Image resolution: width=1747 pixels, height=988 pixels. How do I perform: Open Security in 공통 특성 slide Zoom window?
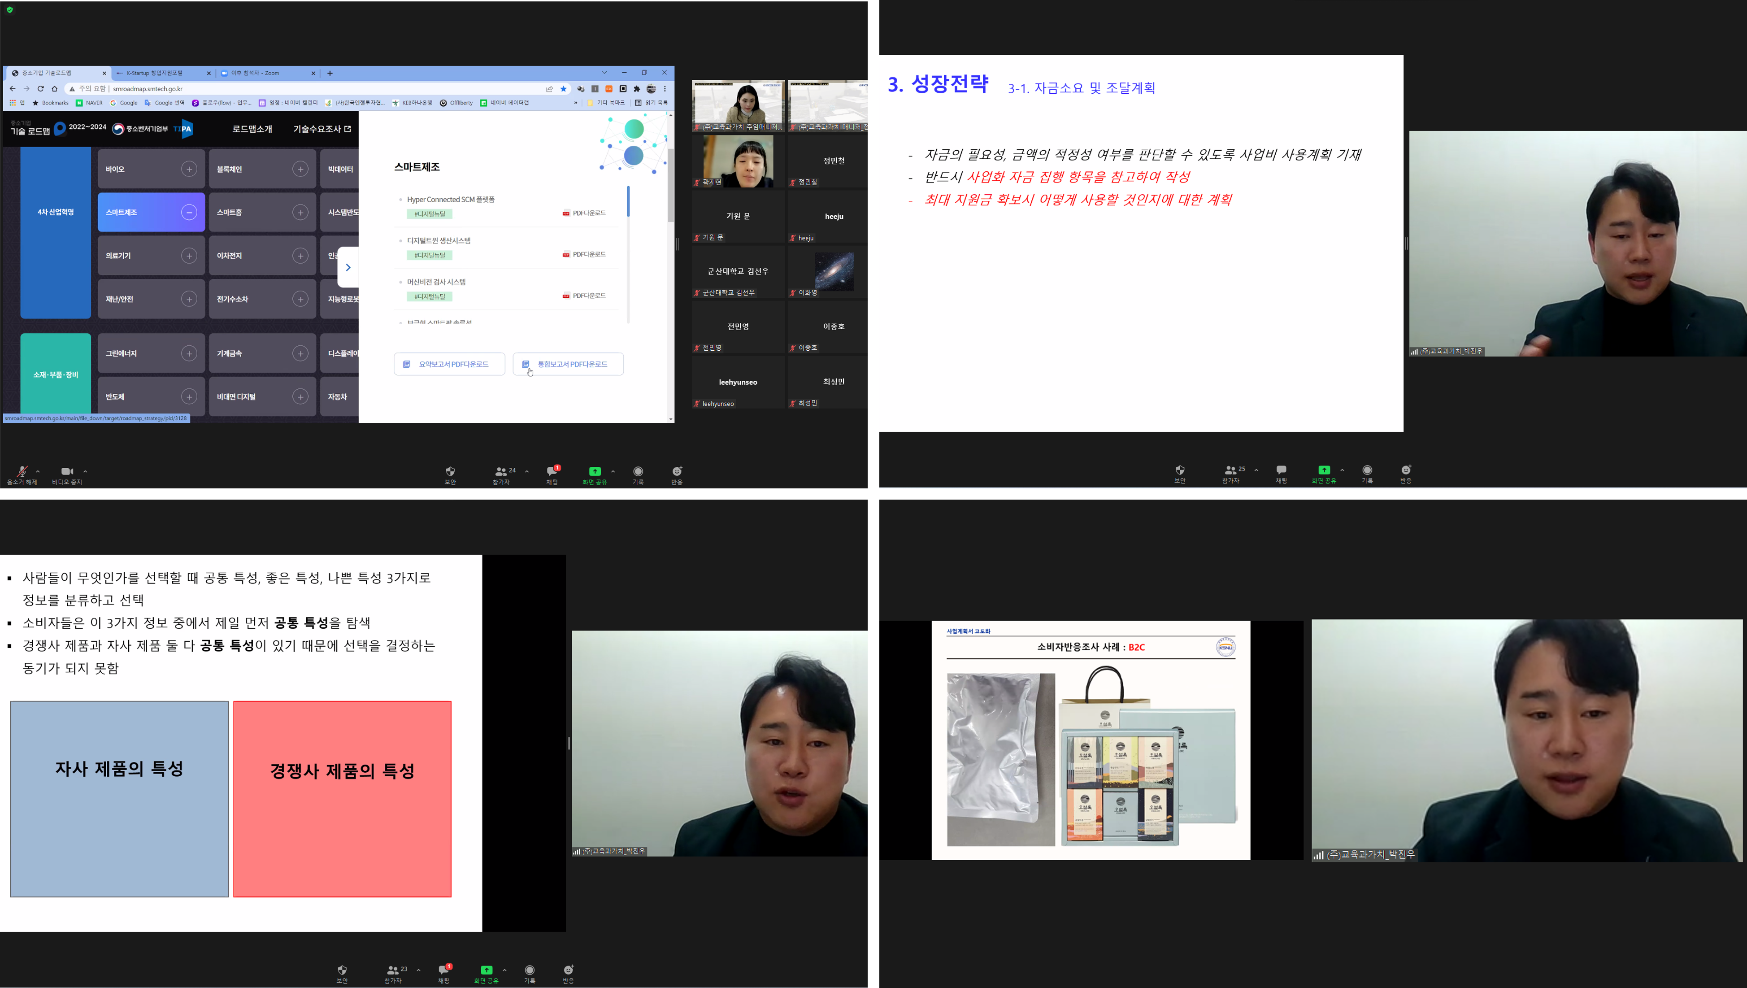point(342,974)
